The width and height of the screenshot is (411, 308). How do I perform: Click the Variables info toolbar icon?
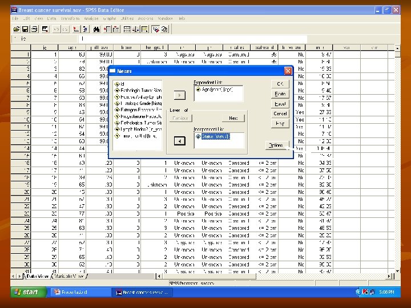(x=85, y=29)
